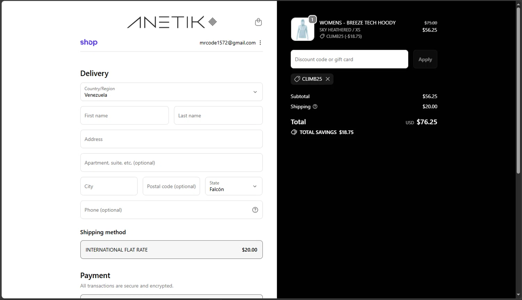Click the product line discount tag icon
This screenshot has width=522, height=300.
coord(322,36)
